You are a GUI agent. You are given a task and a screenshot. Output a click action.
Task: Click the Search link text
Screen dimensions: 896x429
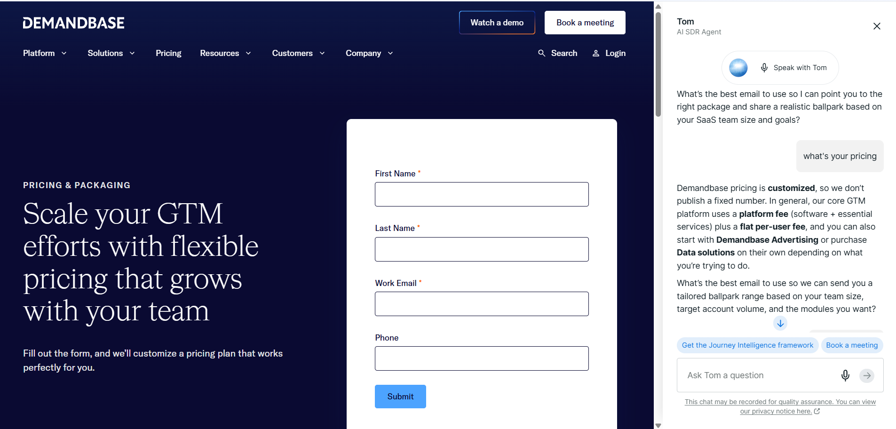click(564, 53)
